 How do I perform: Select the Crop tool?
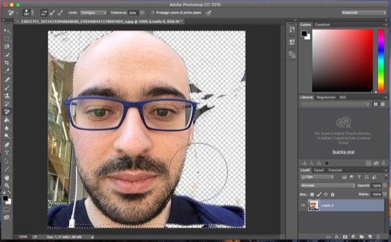pyautogui.click(x=7, y=63)
